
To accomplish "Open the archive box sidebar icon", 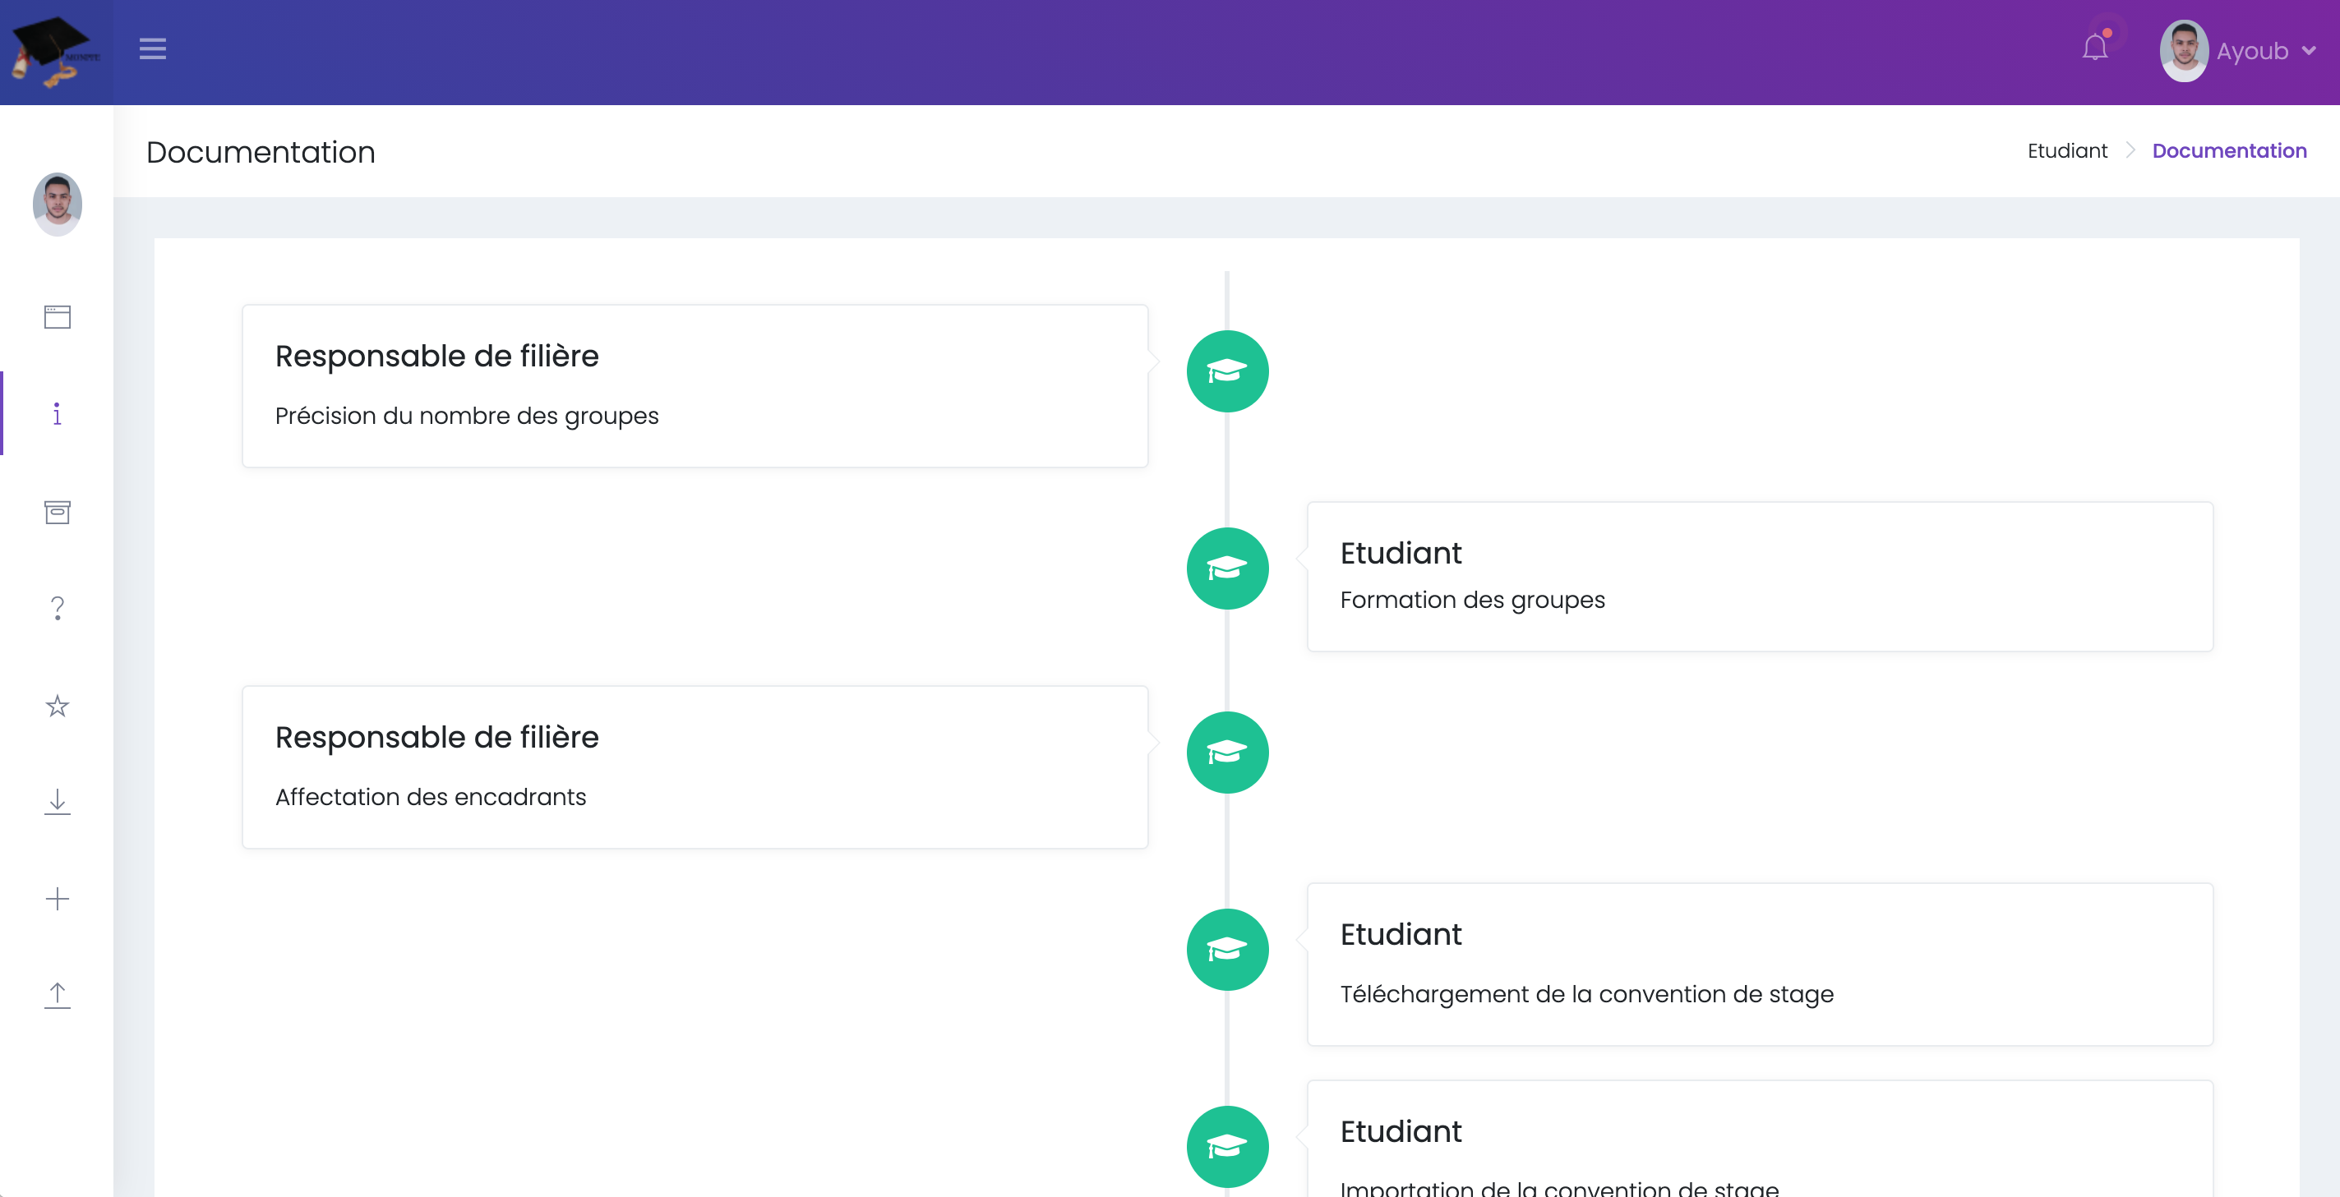I will 58,512.
